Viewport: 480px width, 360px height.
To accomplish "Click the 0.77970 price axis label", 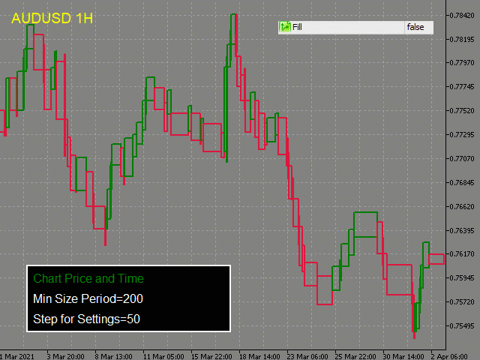I will [x=462, y=63].
